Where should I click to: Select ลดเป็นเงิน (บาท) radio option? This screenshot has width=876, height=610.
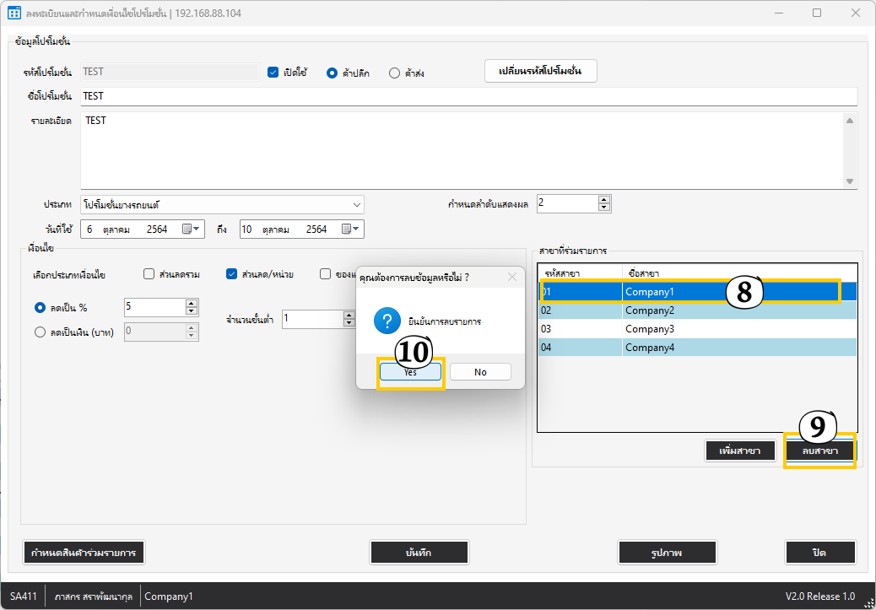pyautogui.click(x=40, y=332)
